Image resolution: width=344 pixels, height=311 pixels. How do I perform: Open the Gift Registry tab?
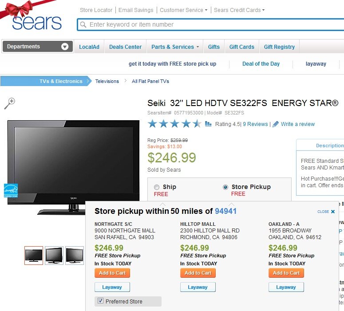[x=279, y=47]
